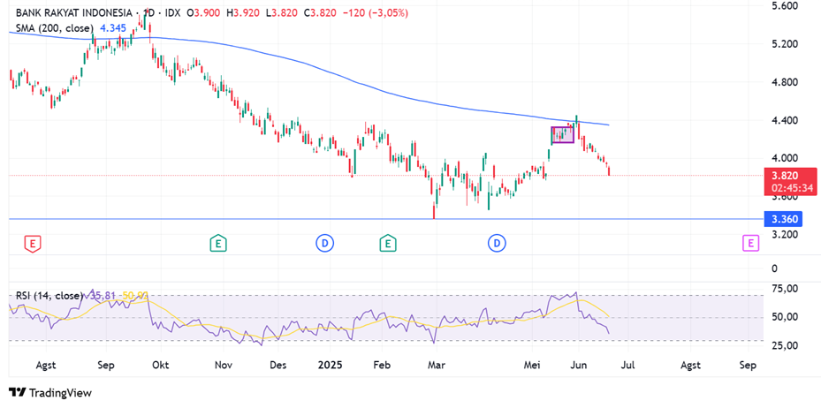The image size is (821, 408).
Task: Click the blue D dividend marker after March
Action: [x=498, y=243]
